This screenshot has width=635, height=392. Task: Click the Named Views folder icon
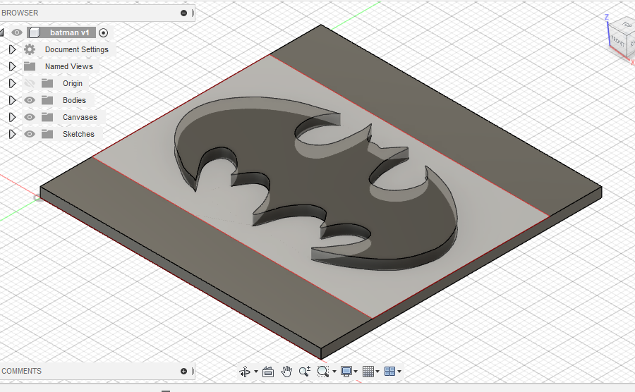pos(30,66)
